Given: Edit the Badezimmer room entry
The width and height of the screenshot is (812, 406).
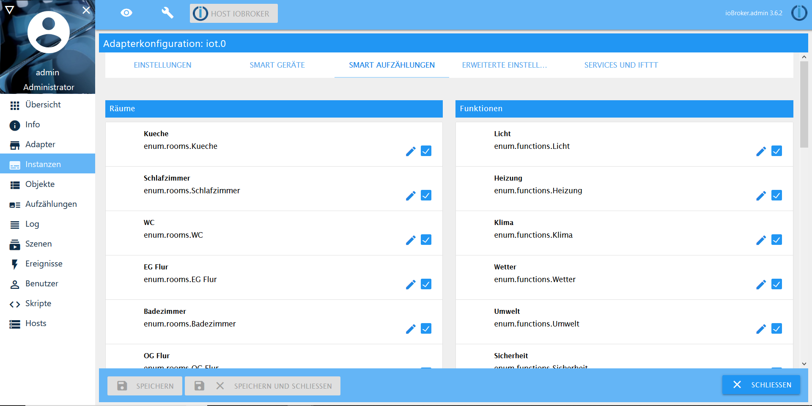Looking at the screenshot, I should coord(411,329).
